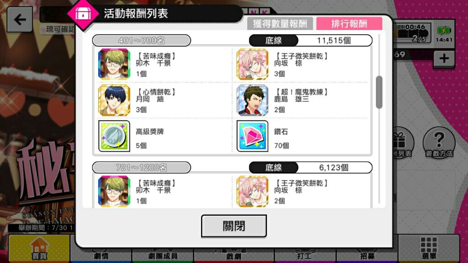The image size is (468, 263).
Task: Open the 遊戲方法 help icon
Action: pos(439,142)
